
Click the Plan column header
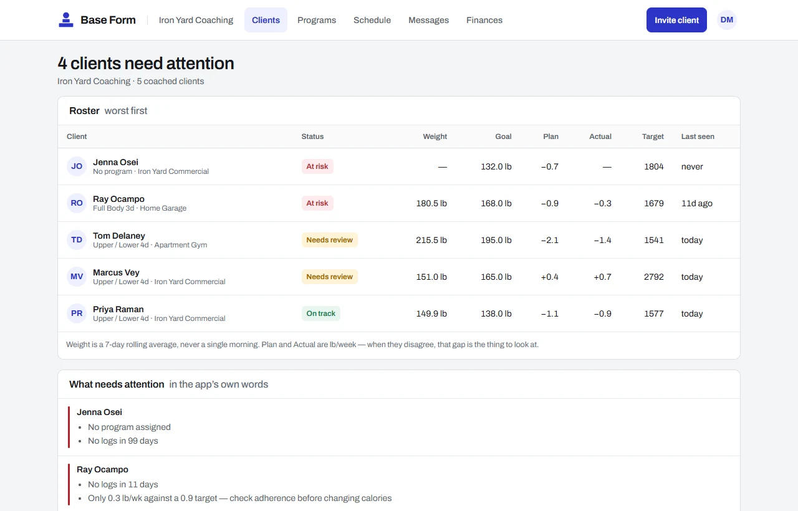(x=550, y=136)
